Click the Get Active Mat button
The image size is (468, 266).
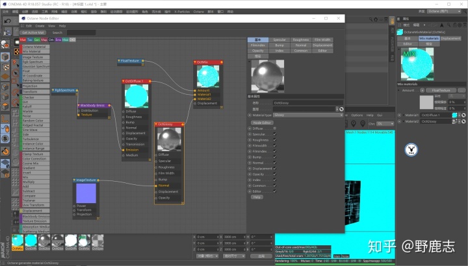point(33,32)
